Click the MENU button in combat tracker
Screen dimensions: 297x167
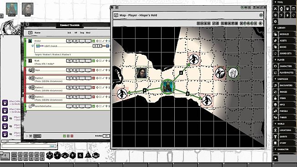[37, 136]
